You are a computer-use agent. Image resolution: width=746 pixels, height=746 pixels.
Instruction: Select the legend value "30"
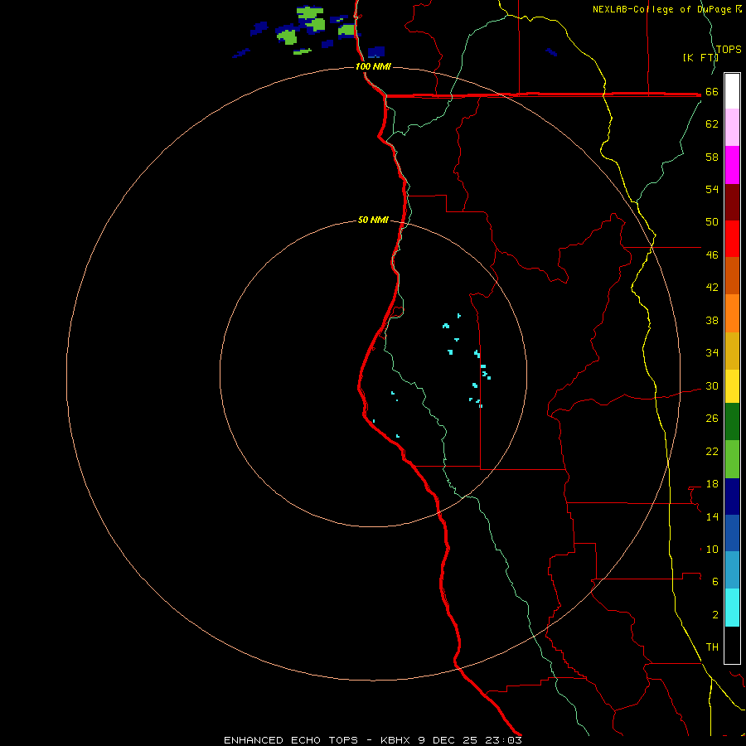tap(712, 385)
